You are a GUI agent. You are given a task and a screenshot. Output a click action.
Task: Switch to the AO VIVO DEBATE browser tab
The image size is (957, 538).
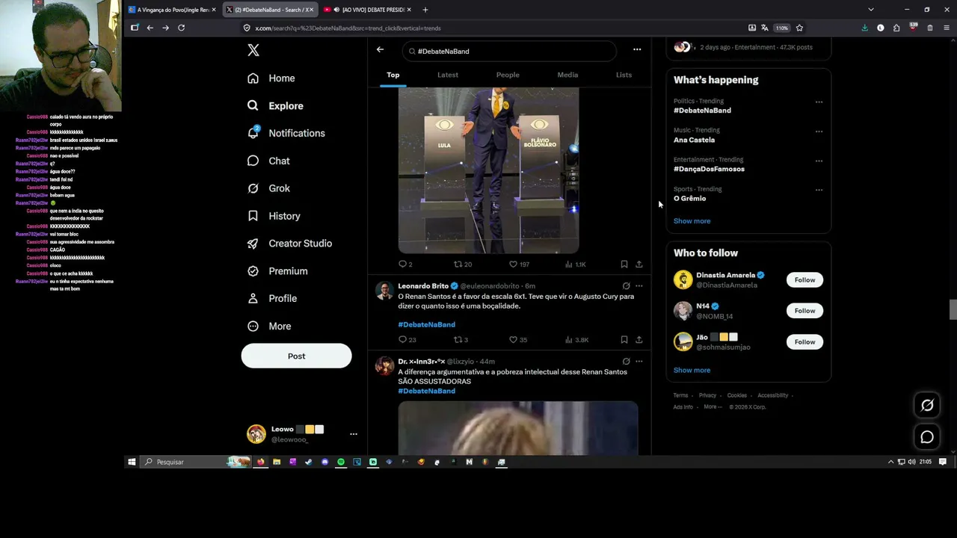pyautogui.click(x=368, y=10)
